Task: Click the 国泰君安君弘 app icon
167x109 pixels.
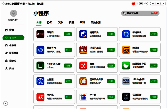Action: (x=83, y=81)
